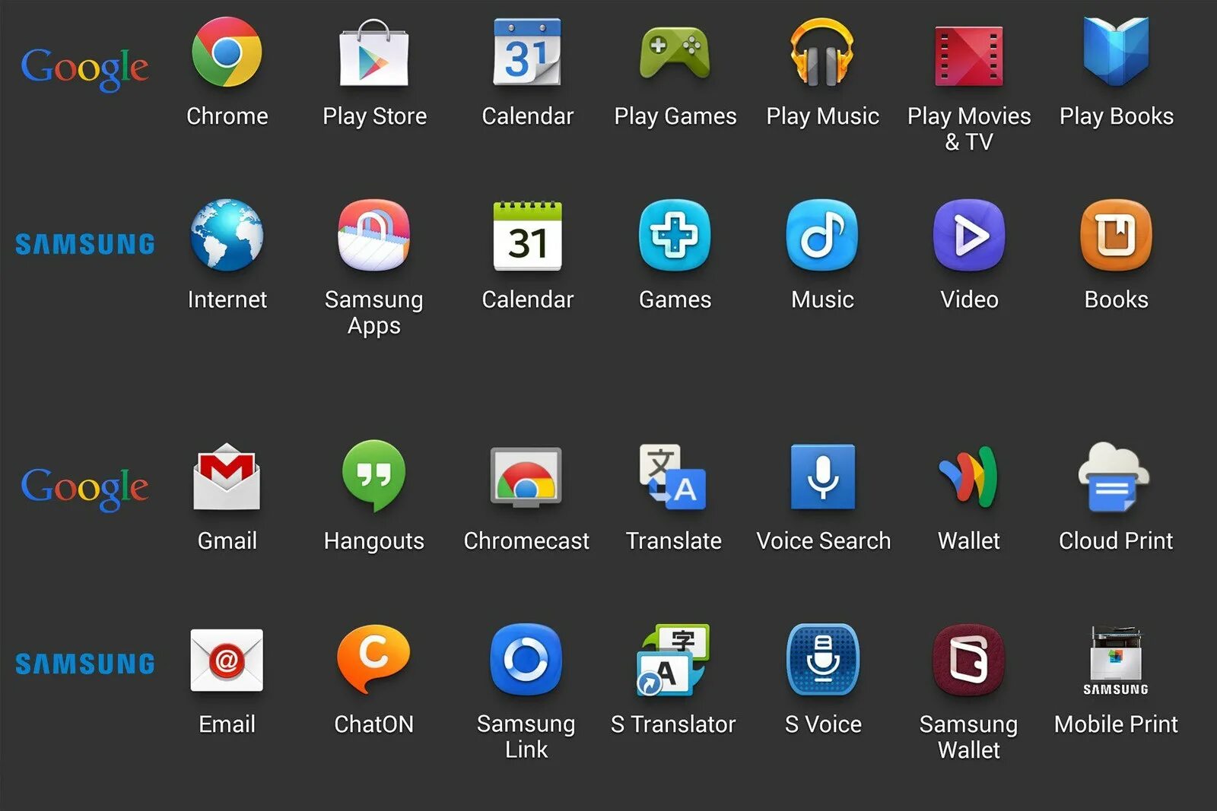Viewport: 1217px width, 811px height.
Task: Click the "S Voice" label
Action: tap(823, 724)
